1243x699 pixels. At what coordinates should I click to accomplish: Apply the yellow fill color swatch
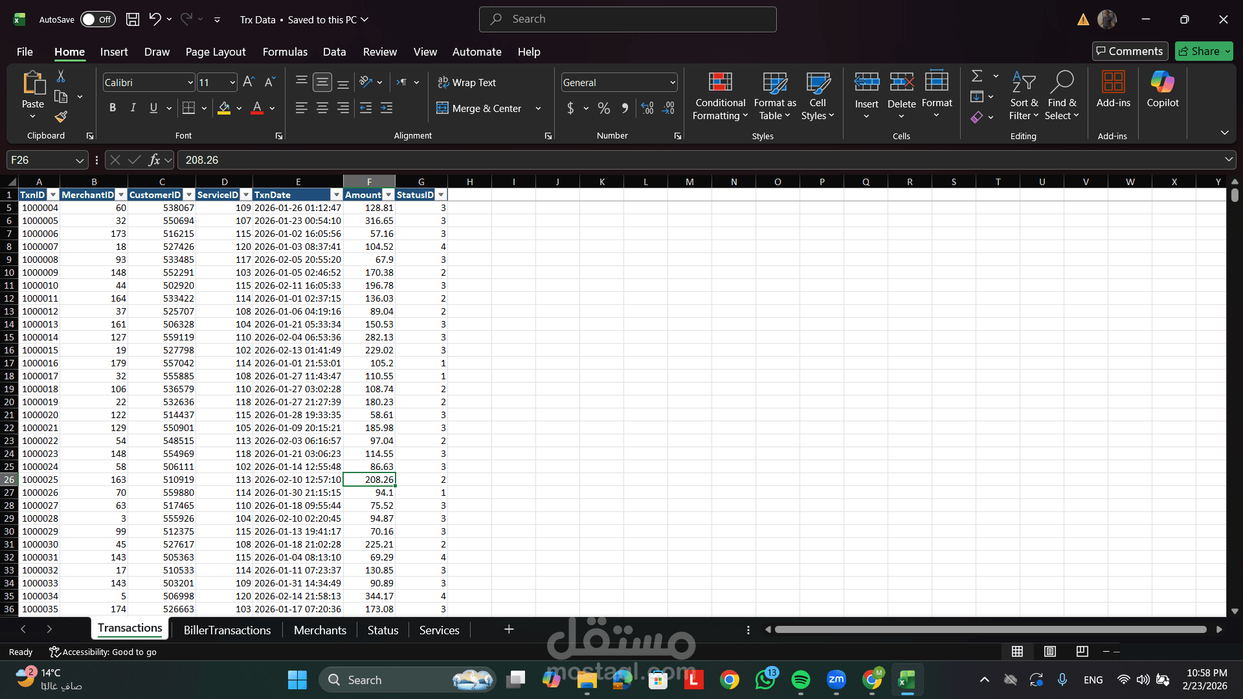point(224,108)
